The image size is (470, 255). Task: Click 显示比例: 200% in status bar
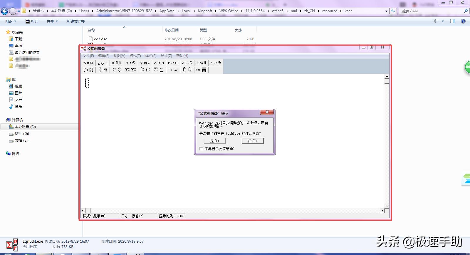coord(172,216)
